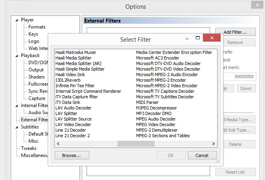The image size is (265, 180).
Task: Select Haali Simple Media Splitter
Action: point(80,69)
